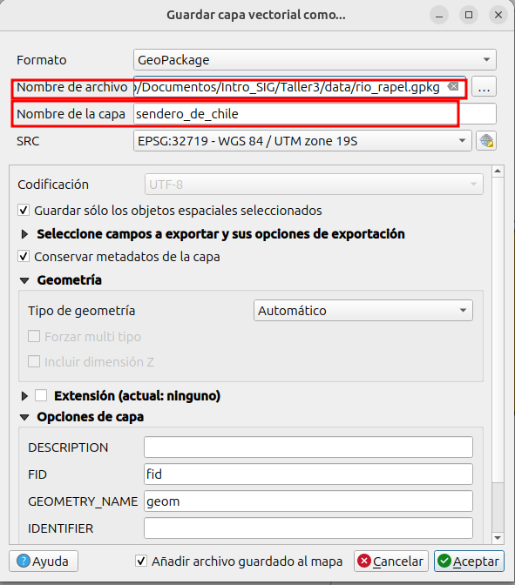This screenshot has height=585, width=515.
Task: Click the Cancelar button
Action: point(391,561)
